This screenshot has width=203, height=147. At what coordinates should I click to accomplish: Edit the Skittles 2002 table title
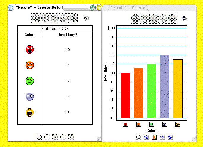pyautogui.click(x=55, y=29)
